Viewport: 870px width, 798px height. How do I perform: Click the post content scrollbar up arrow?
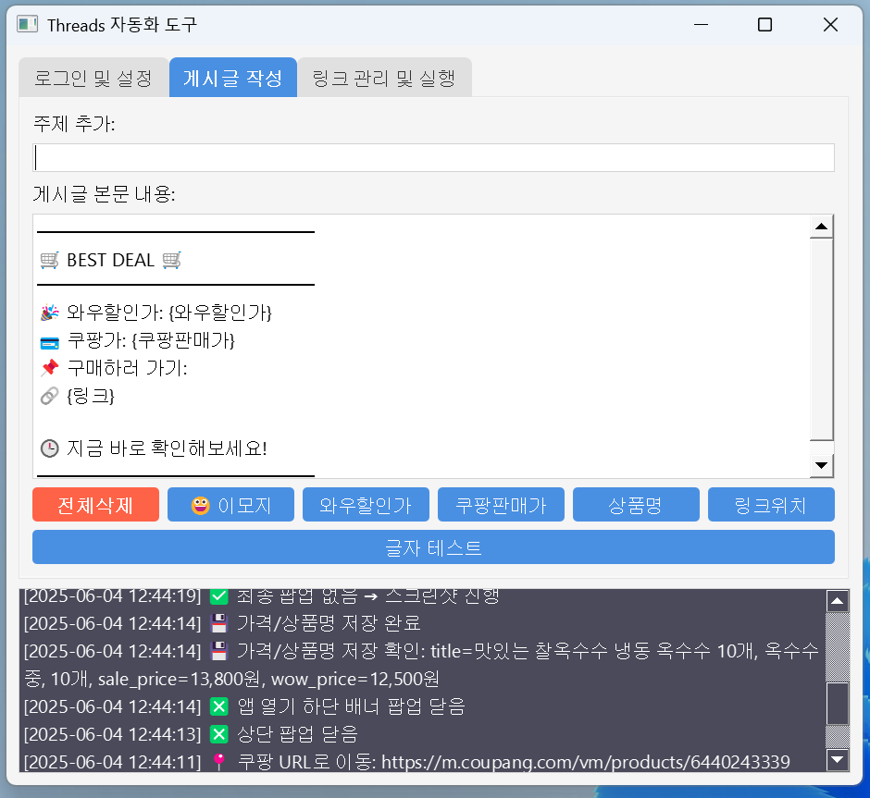[821, 224]
